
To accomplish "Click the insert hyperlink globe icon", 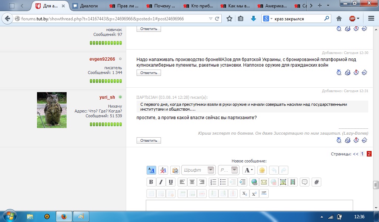I will 254,182.
